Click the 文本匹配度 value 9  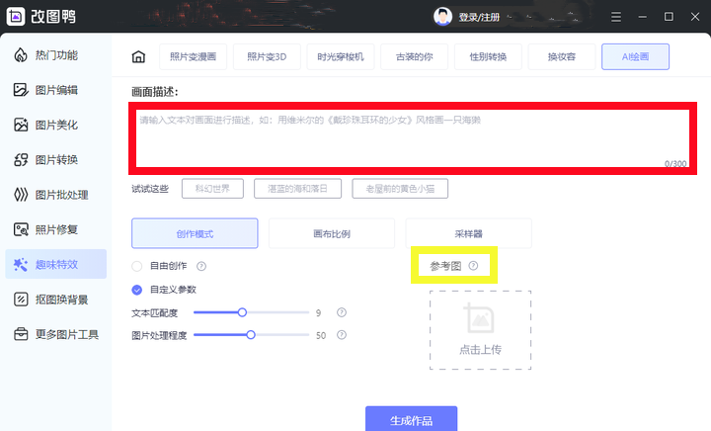pos(318,312)
